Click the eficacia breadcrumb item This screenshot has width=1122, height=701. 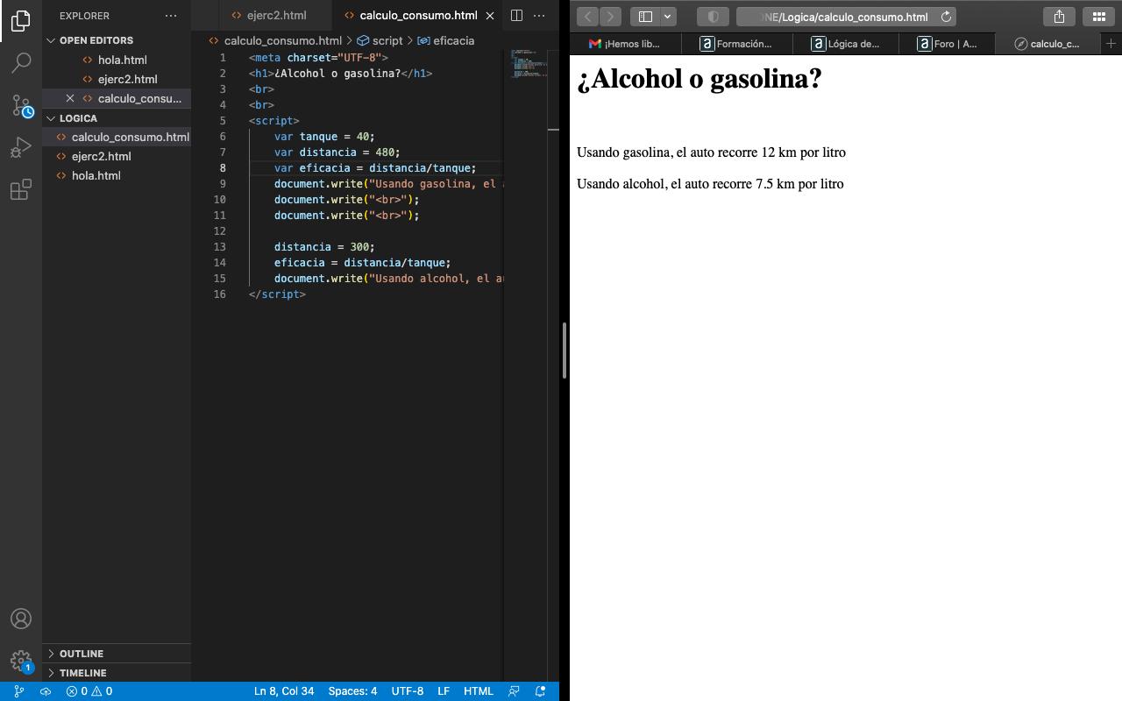coord(446,40)
